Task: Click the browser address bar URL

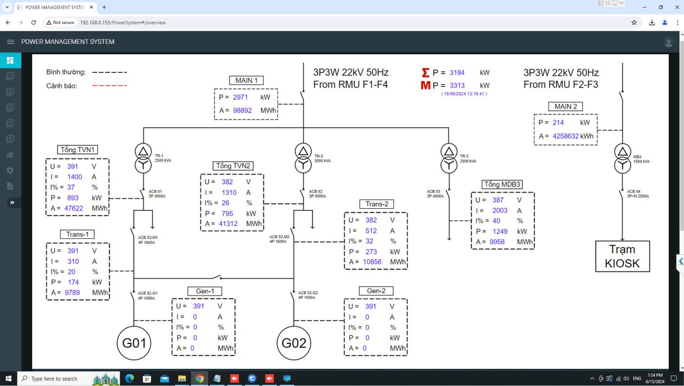Action: (123, 22)
